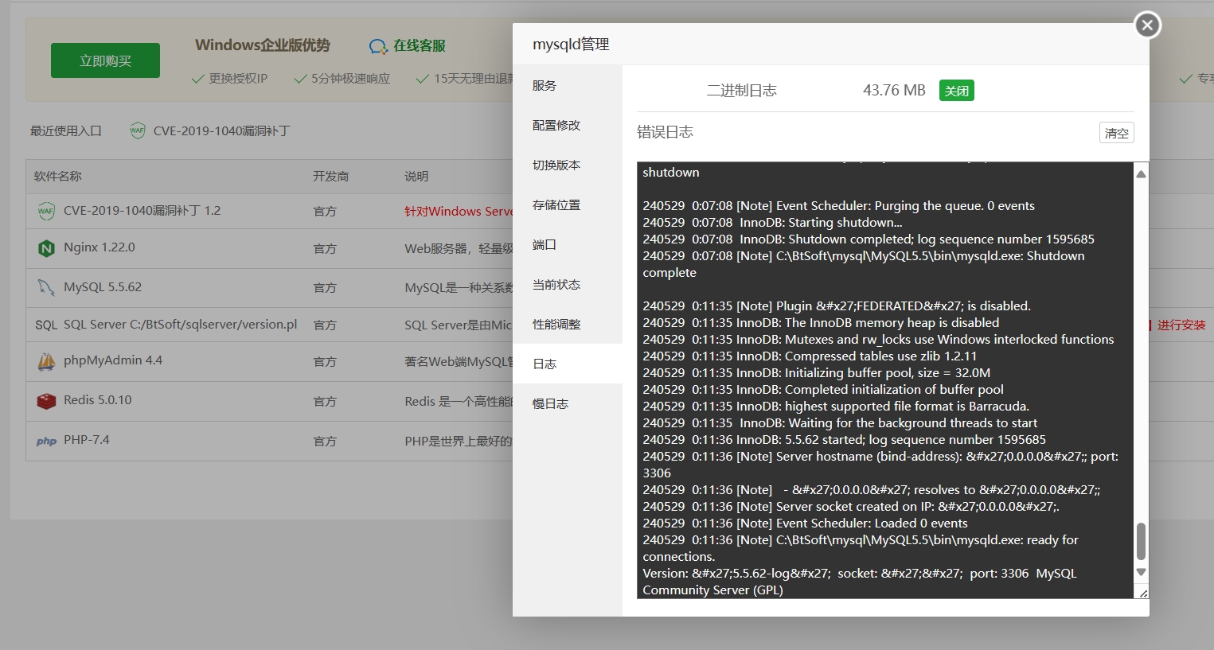
Task: Click the Redis 5.0.10 row name
Action: pos(98,400)
